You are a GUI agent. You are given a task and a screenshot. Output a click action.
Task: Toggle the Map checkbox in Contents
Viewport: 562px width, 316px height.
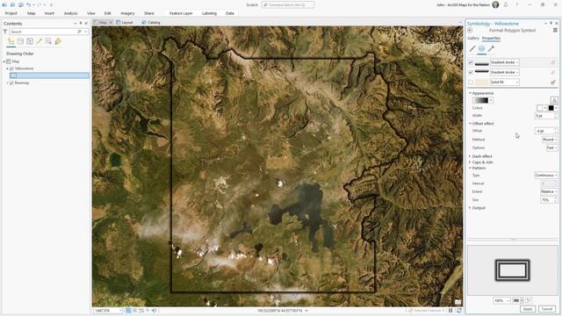coord(9,61)
